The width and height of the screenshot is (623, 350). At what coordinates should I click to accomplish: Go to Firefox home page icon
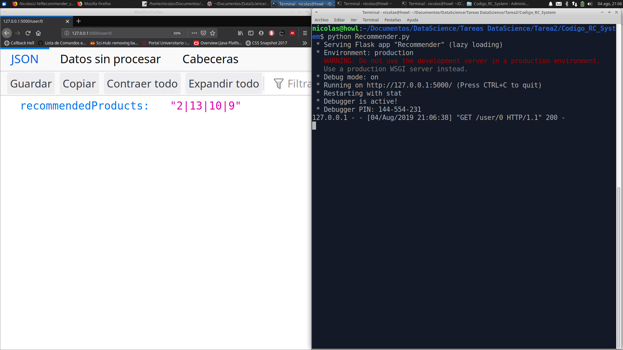pos(38,33)
